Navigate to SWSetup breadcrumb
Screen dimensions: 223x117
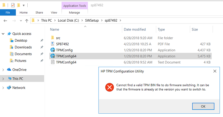pyautogui.click(x=92, y=21)
